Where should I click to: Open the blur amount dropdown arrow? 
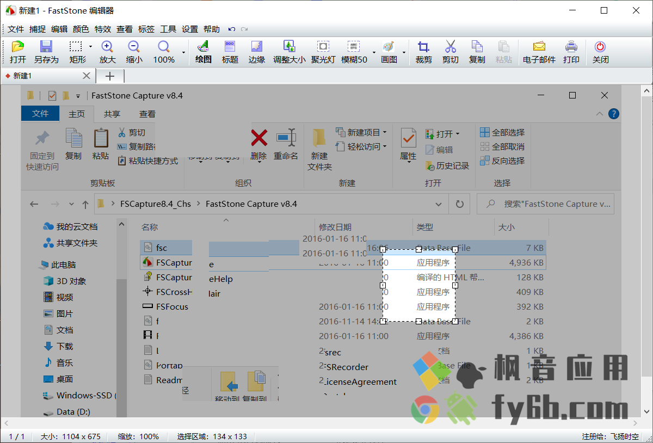tap(374, 53)
